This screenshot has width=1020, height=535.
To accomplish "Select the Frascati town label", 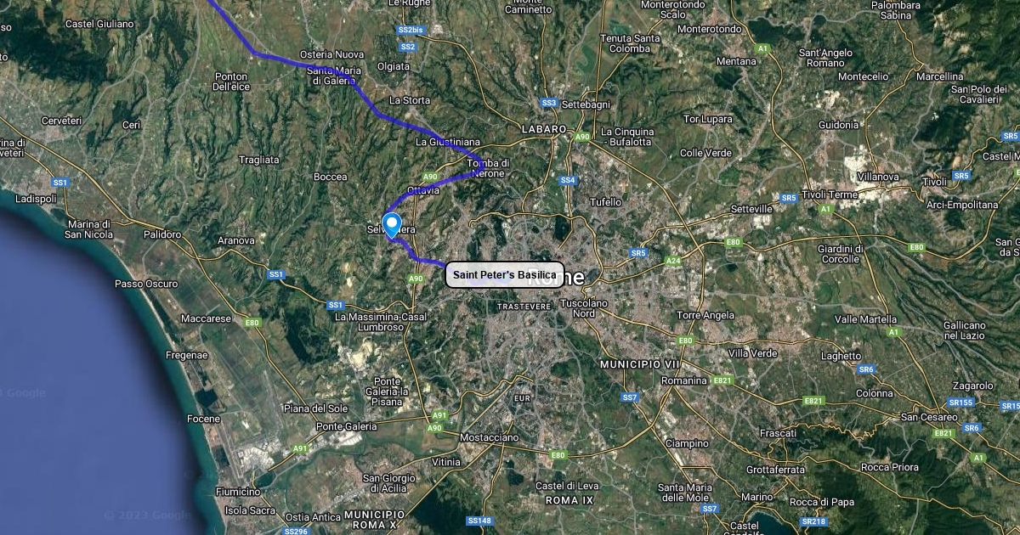I will tap(778, 433).
